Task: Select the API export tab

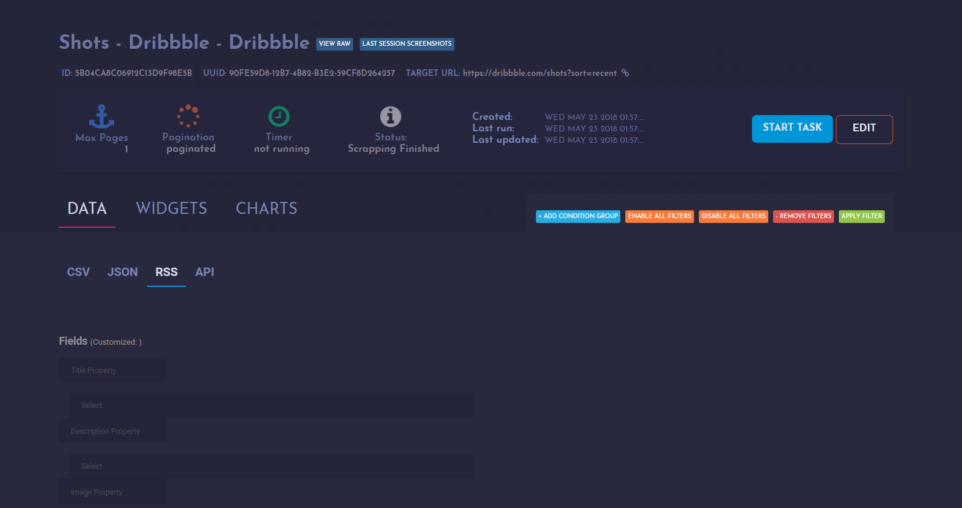Action: tap(205, 272)
